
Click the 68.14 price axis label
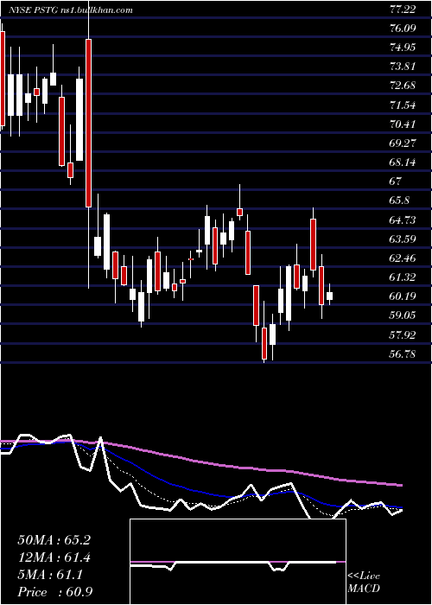(403, 162)
